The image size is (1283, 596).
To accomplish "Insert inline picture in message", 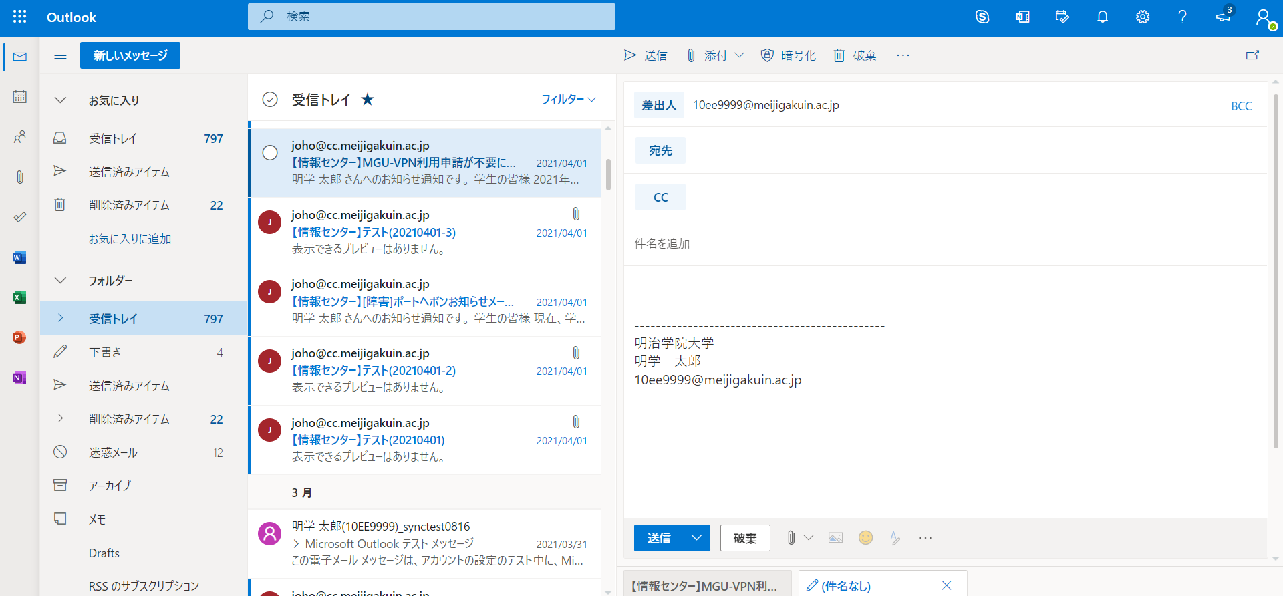I will (x=835, y=538).
